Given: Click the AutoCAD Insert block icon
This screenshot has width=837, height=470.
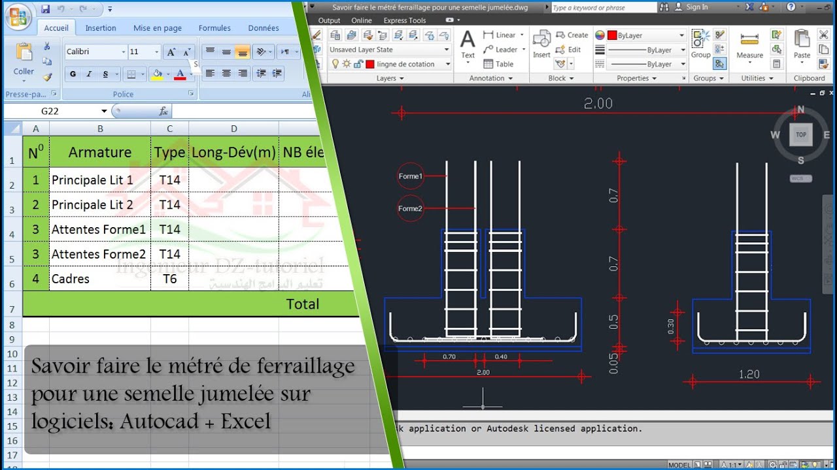Looking at the screenshot, I should (x=541, y=44).
